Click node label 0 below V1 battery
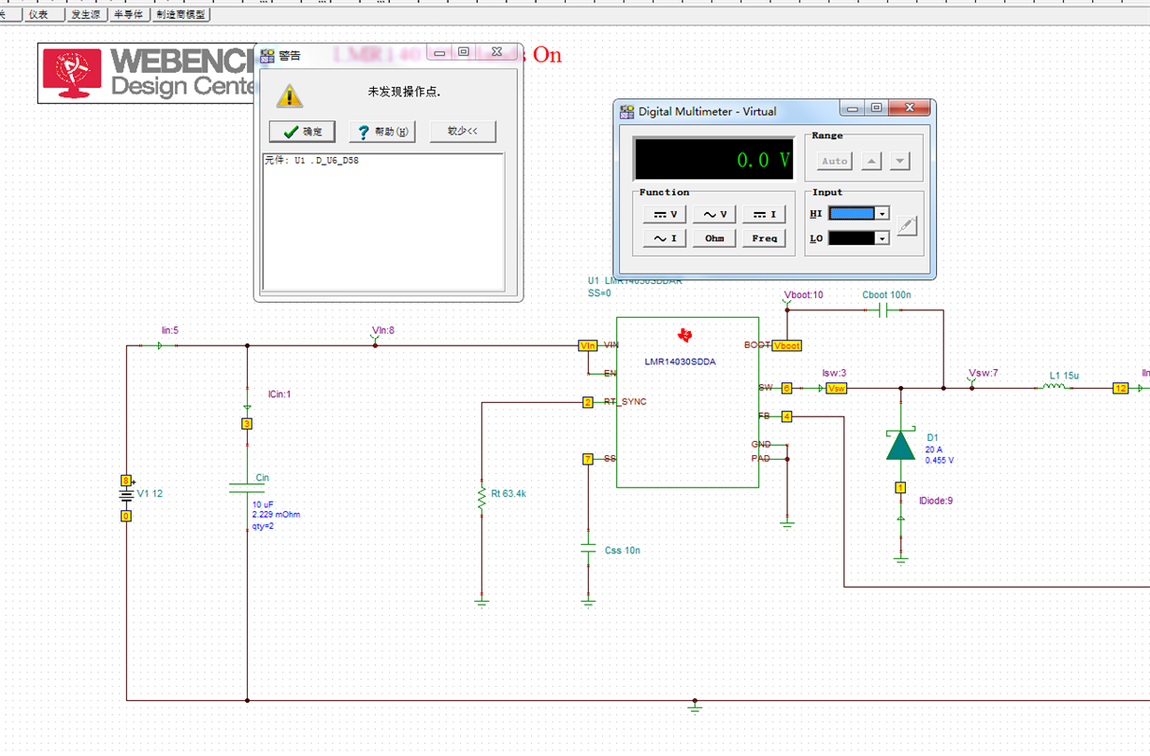The height and width of the screenshot is (756, 1150). click(125, 515)
